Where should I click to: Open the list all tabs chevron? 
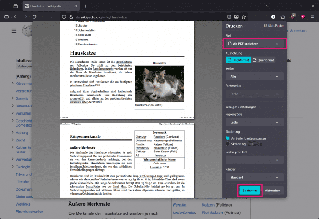coord(268,6)
